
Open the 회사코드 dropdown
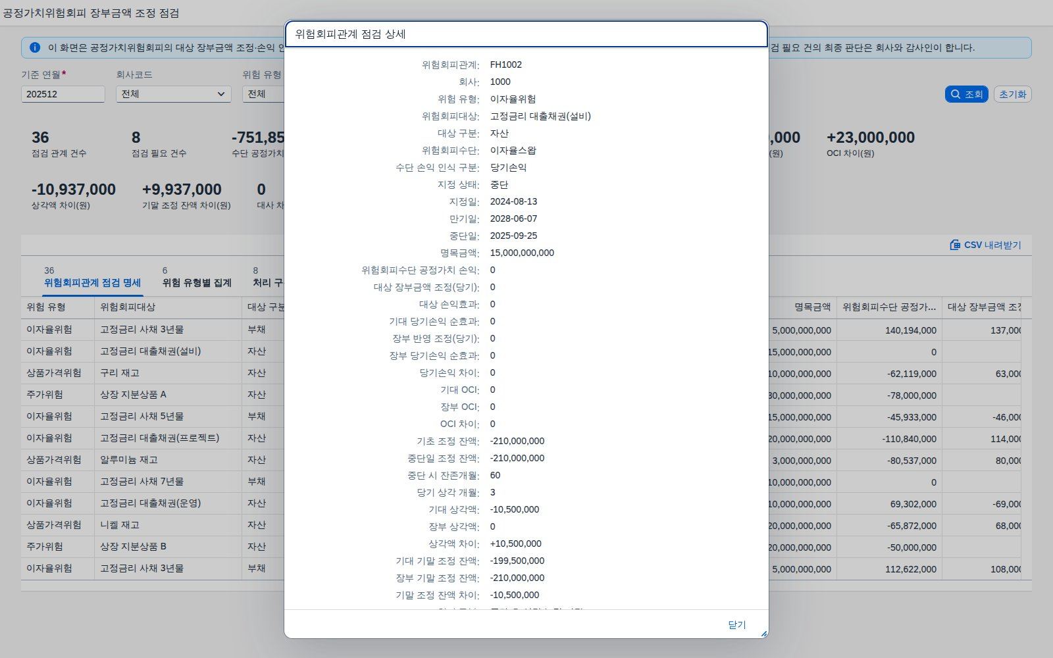[174, 94]
